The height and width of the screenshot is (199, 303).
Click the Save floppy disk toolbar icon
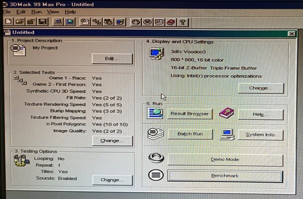coord(43,22)
